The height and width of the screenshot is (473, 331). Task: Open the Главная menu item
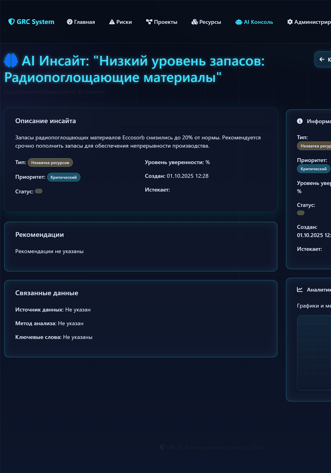[x=81, y=22]
